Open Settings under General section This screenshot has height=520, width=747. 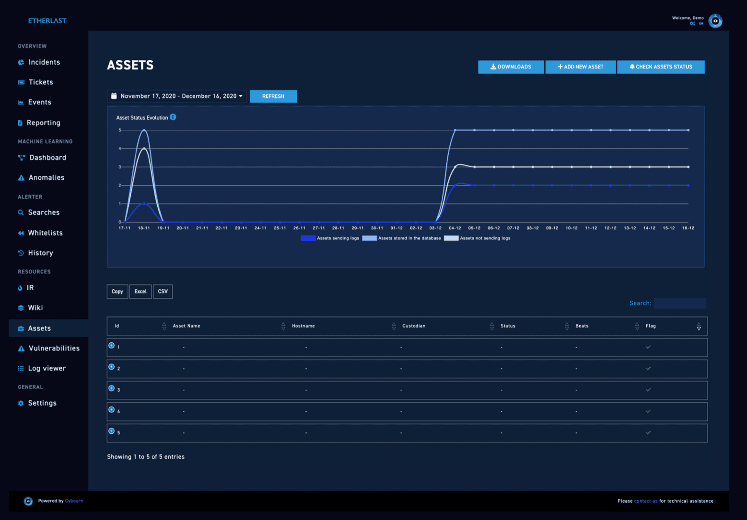click(42, 403)
